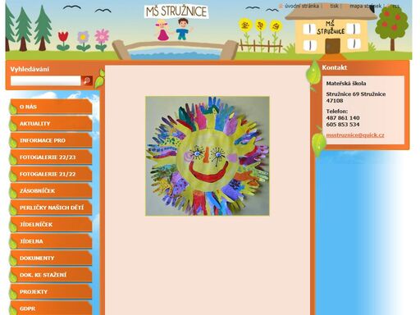Click the search magnifier icon button
The width and height of the screenshot is (420, 315).
[x=87, y=80]
